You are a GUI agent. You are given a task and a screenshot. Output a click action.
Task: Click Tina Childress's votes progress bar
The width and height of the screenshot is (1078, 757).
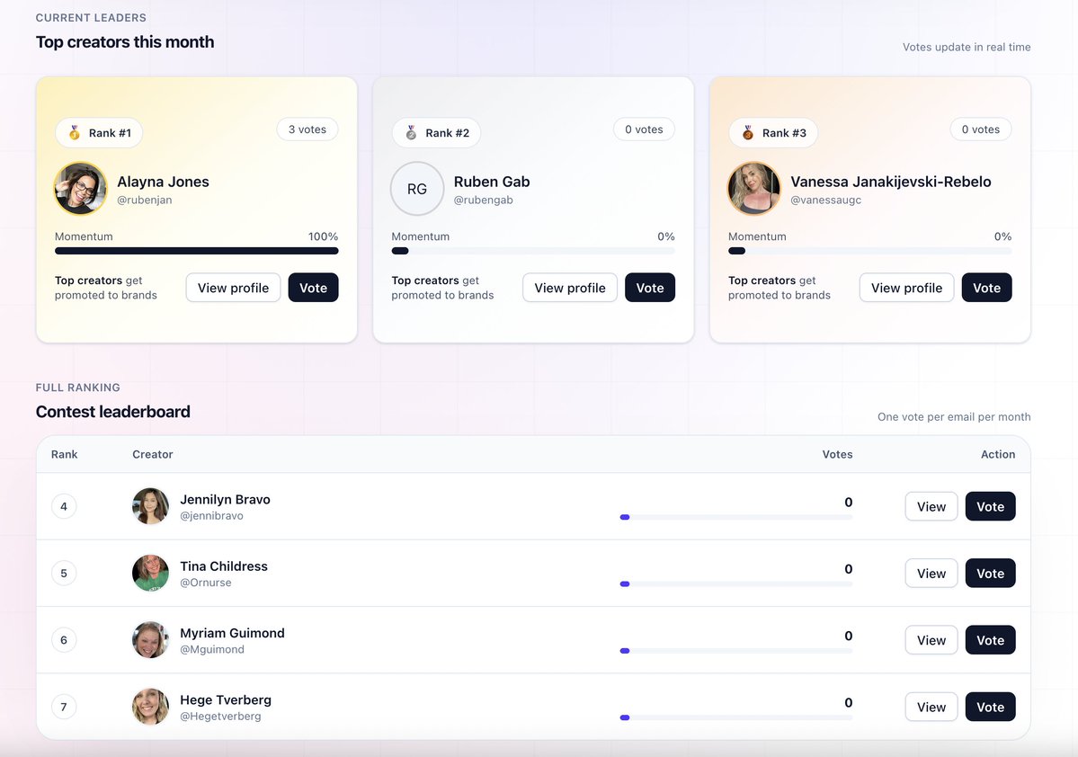click(736, 583)
